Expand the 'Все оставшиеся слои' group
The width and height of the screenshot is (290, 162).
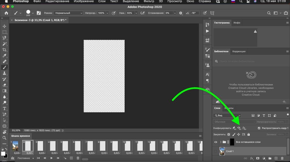pyautogui.click(x=221, y=142)
